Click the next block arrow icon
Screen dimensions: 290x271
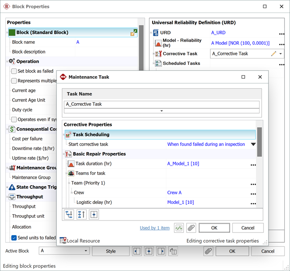(x=161, y=251)
